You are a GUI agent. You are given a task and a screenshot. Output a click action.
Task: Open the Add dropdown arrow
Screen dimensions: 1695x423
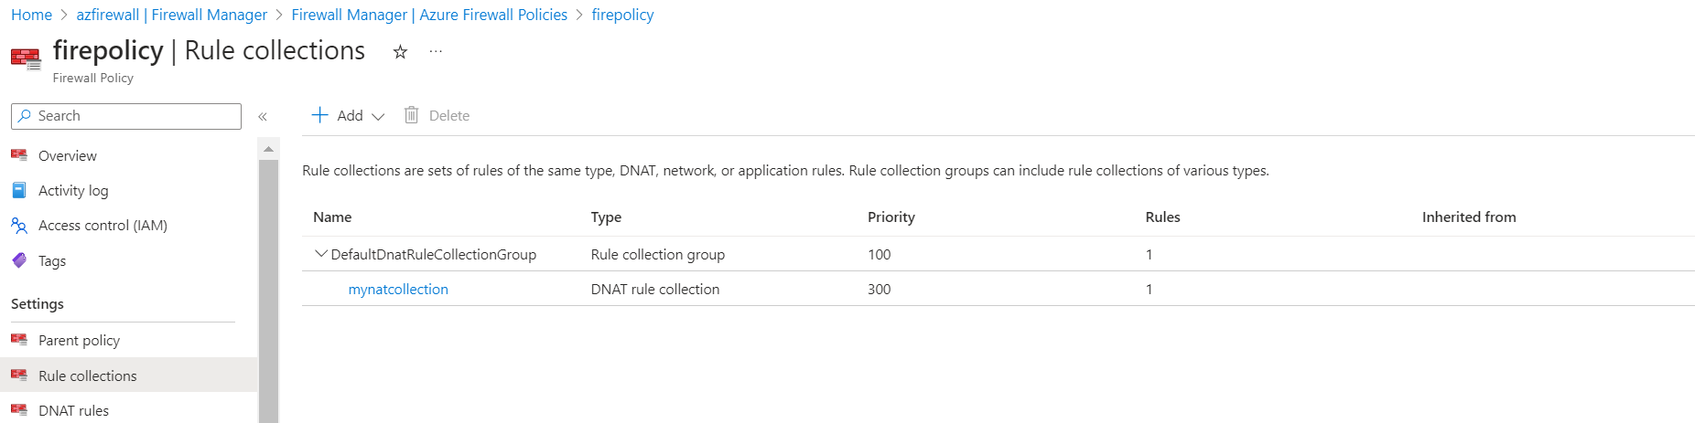pos(378,116)
